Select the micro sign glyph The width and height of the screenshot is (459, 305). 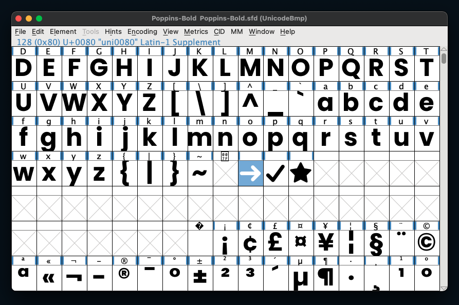click(x=301, y=278)
